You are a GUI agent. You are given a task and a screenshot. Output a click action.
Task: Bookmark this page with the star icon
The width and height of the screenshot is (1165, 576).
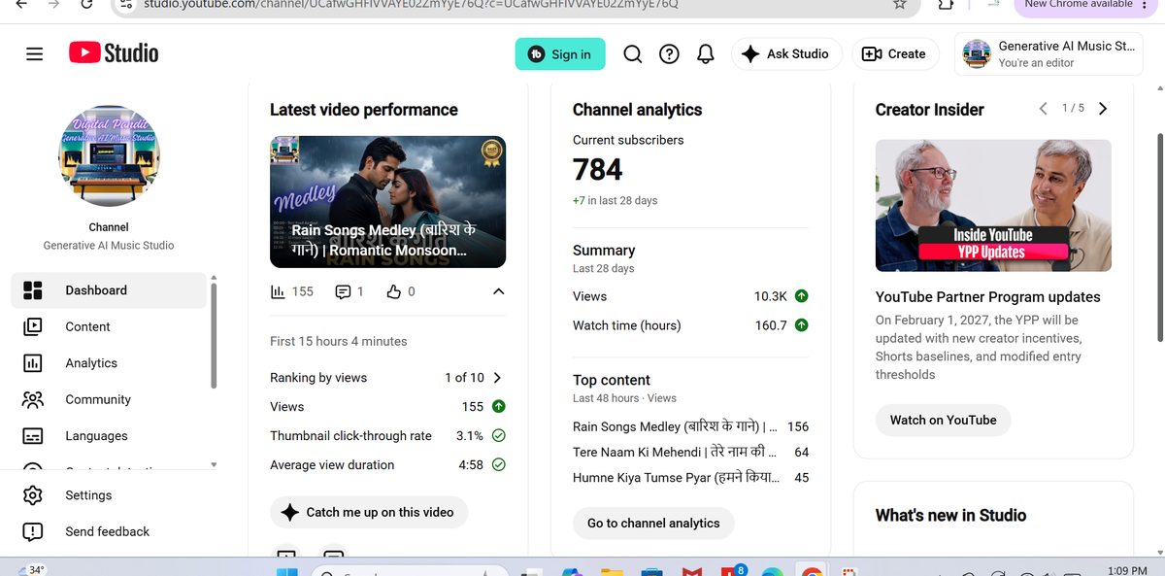pos(899,4)
